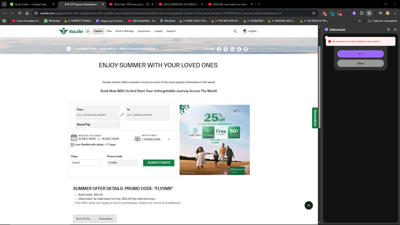Click the To arrival airport field
This screenshot has height=225, width=400.
[147, 113]
